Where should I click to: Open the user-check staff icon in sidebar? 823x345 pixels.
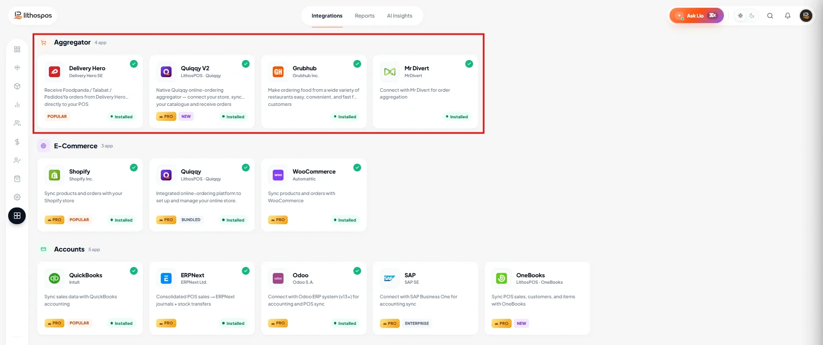[17, 160]
